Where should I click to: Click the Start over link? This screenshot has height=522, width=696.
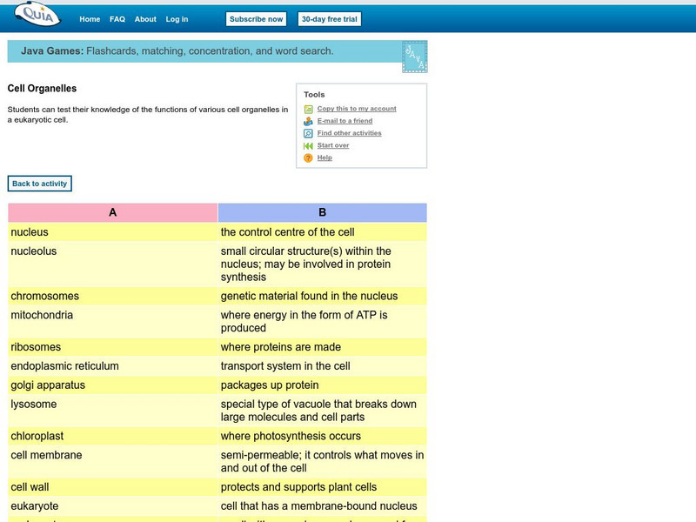pyautogui.click(x=333, y=145)
